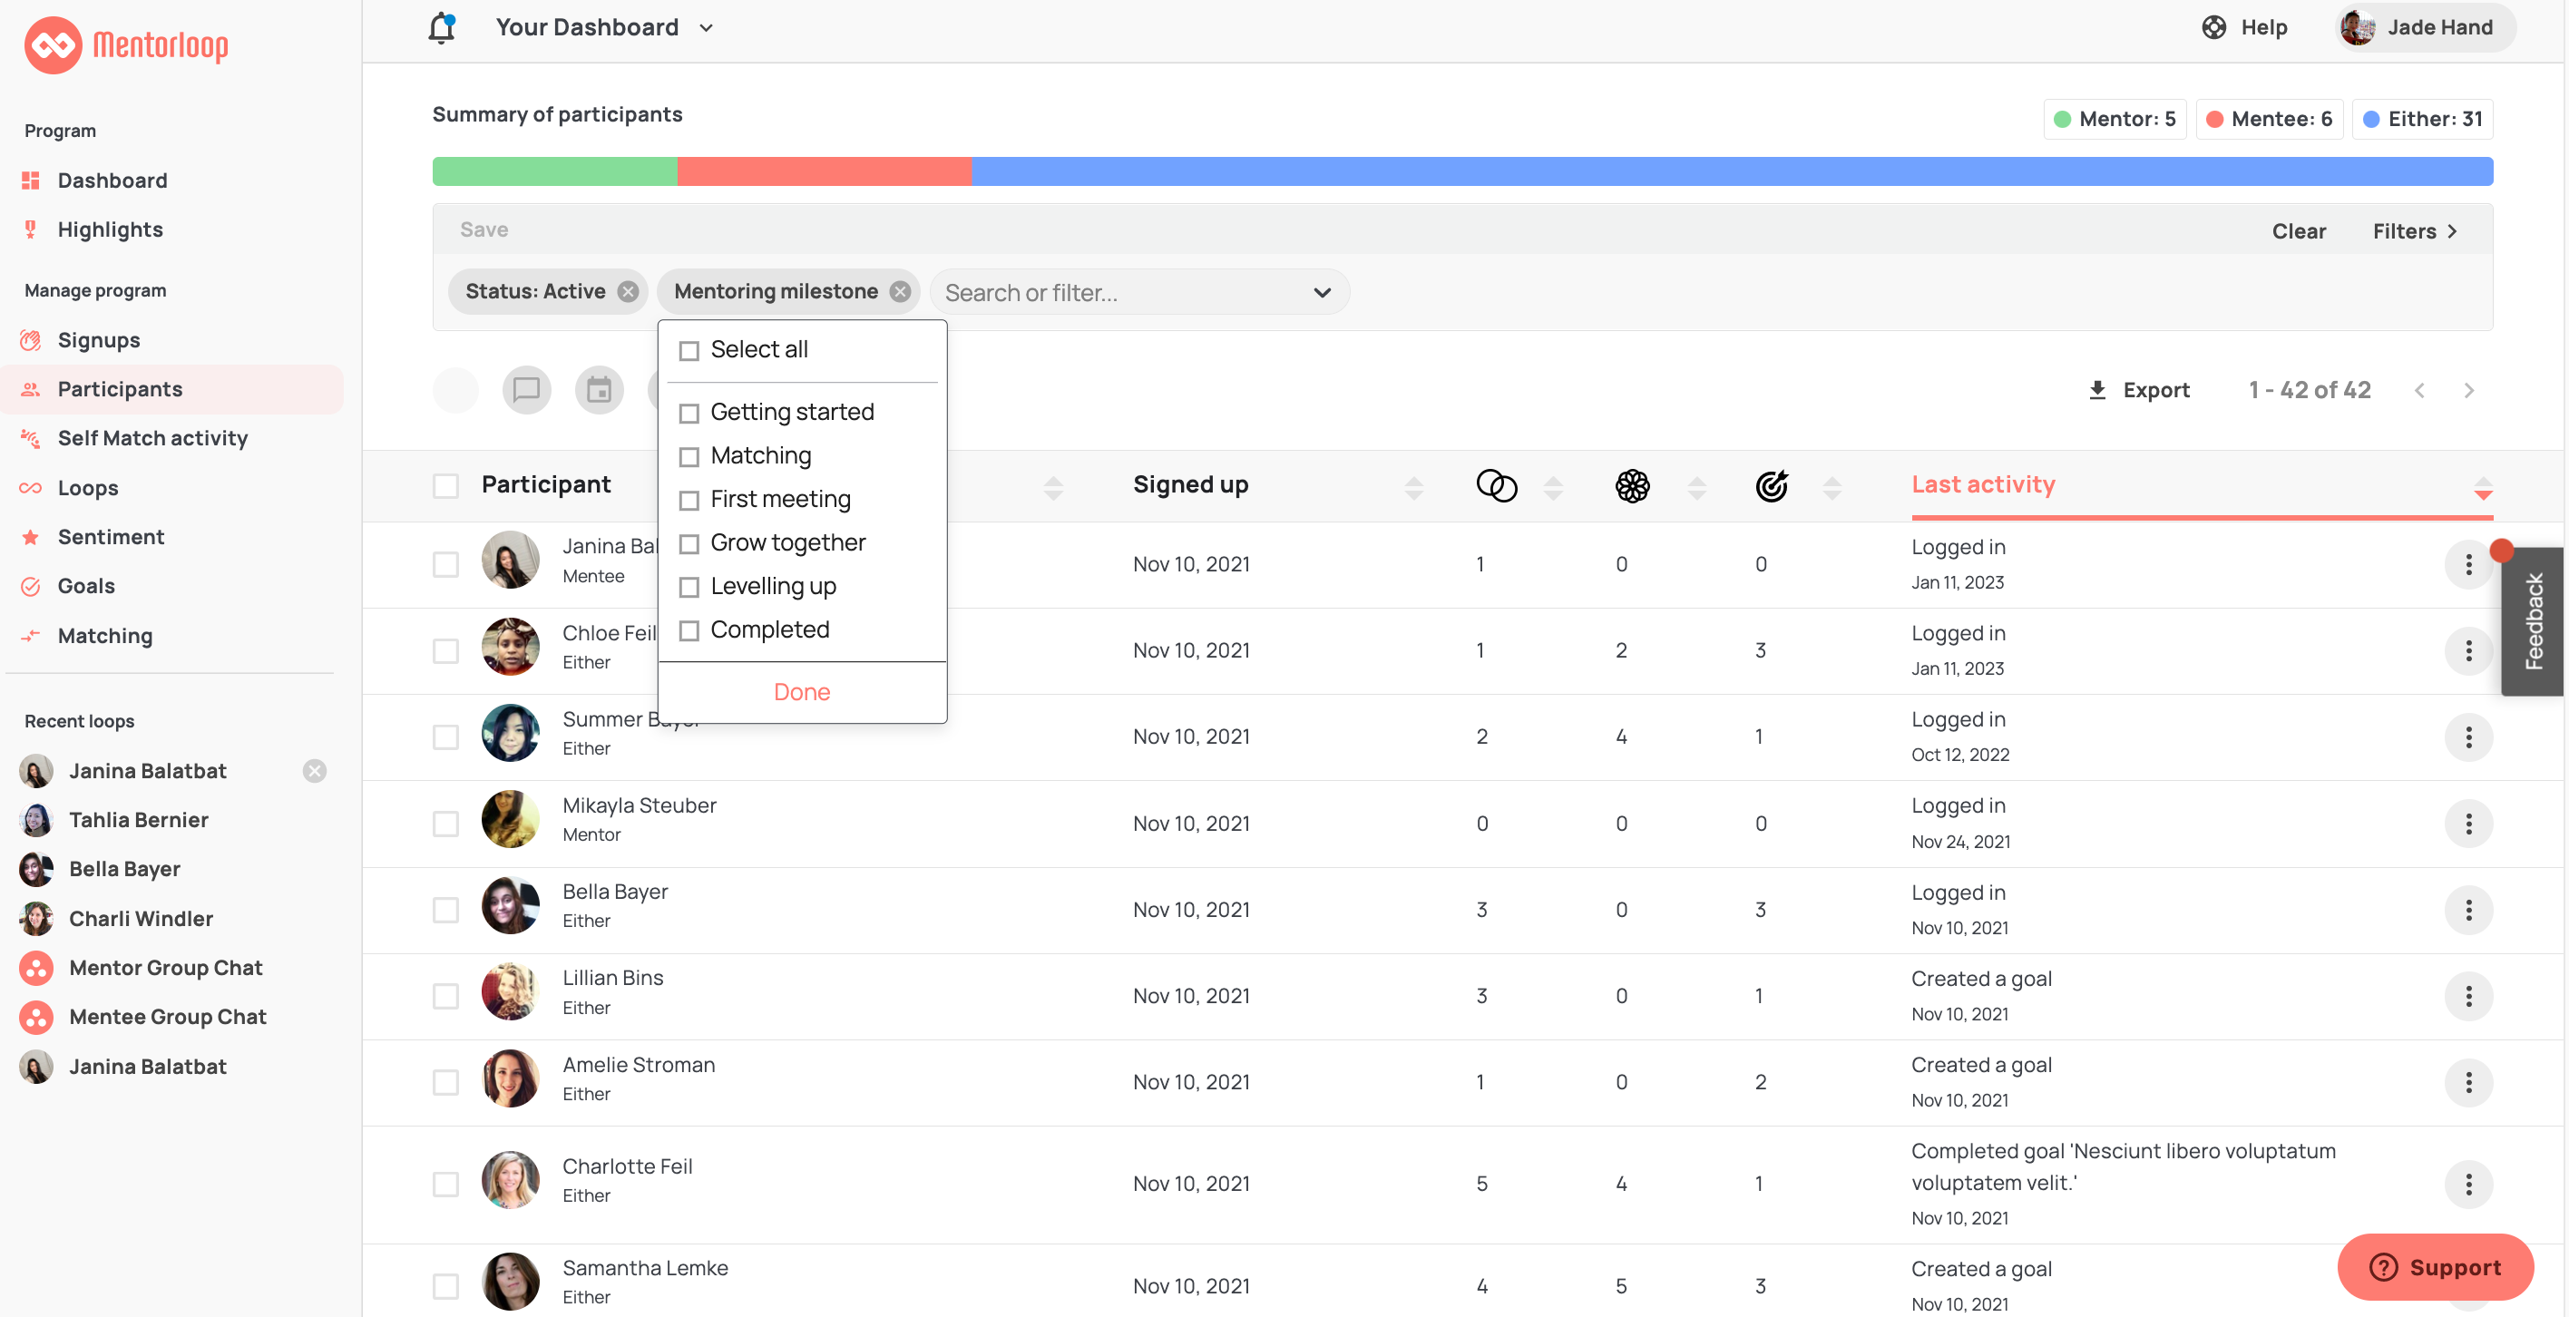Click Done in the milestone dropdown

[x=801, y=692]
